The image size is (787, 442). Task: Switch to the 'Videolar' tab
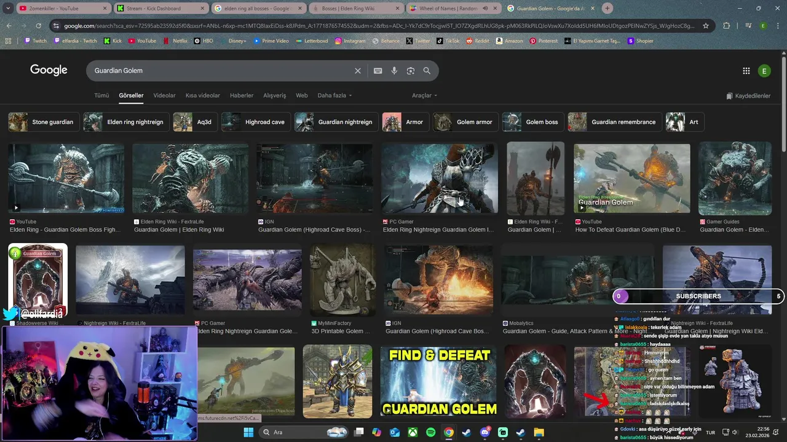[x=164, y=95]
